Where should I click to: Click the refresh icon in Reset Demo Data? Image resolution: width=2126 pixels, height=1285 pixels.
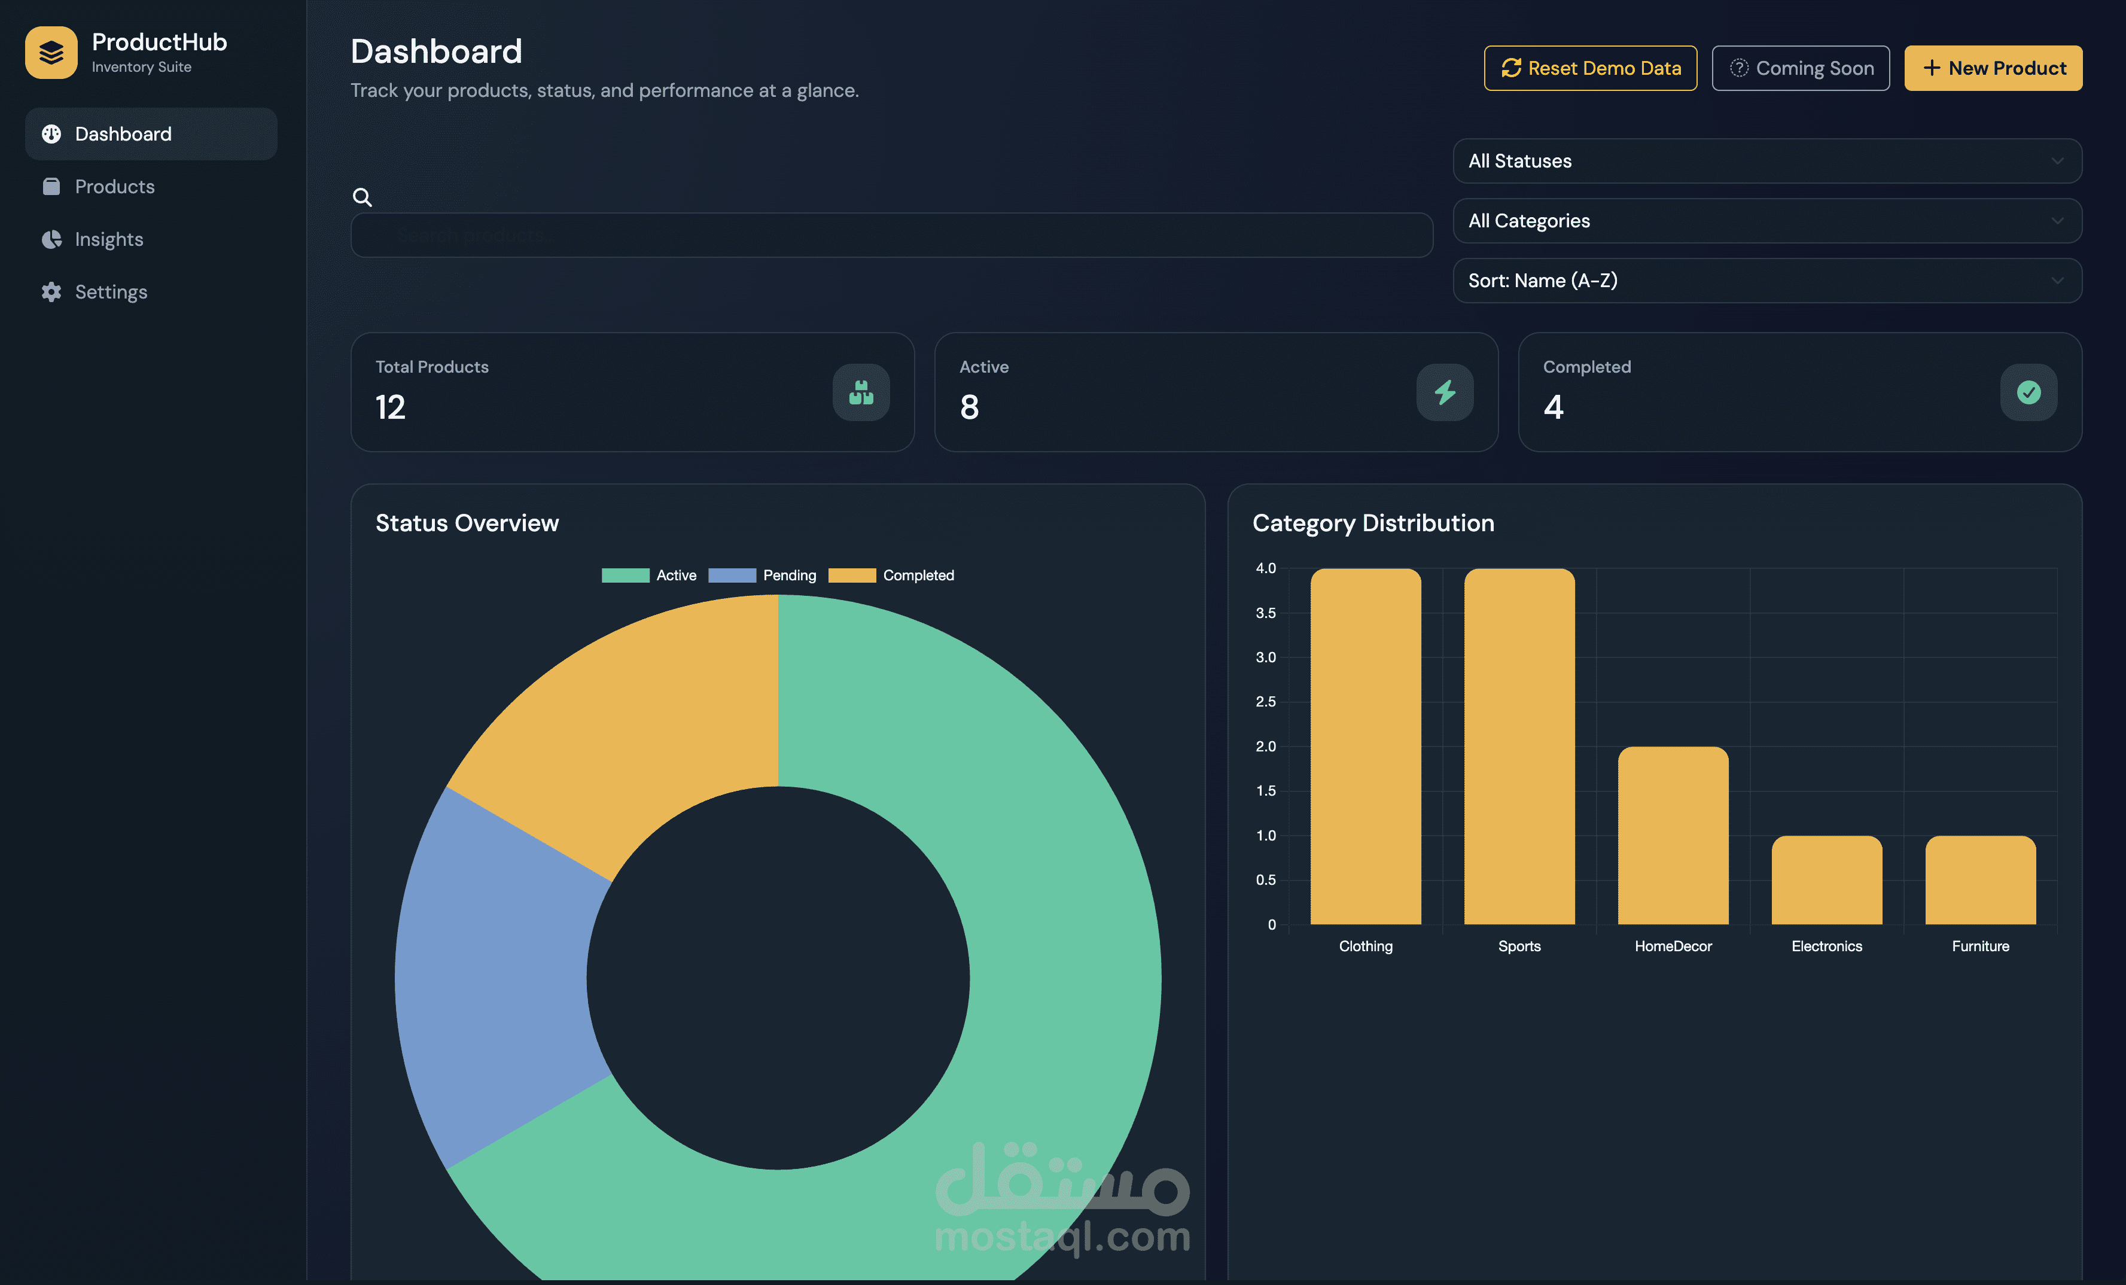1511,68
